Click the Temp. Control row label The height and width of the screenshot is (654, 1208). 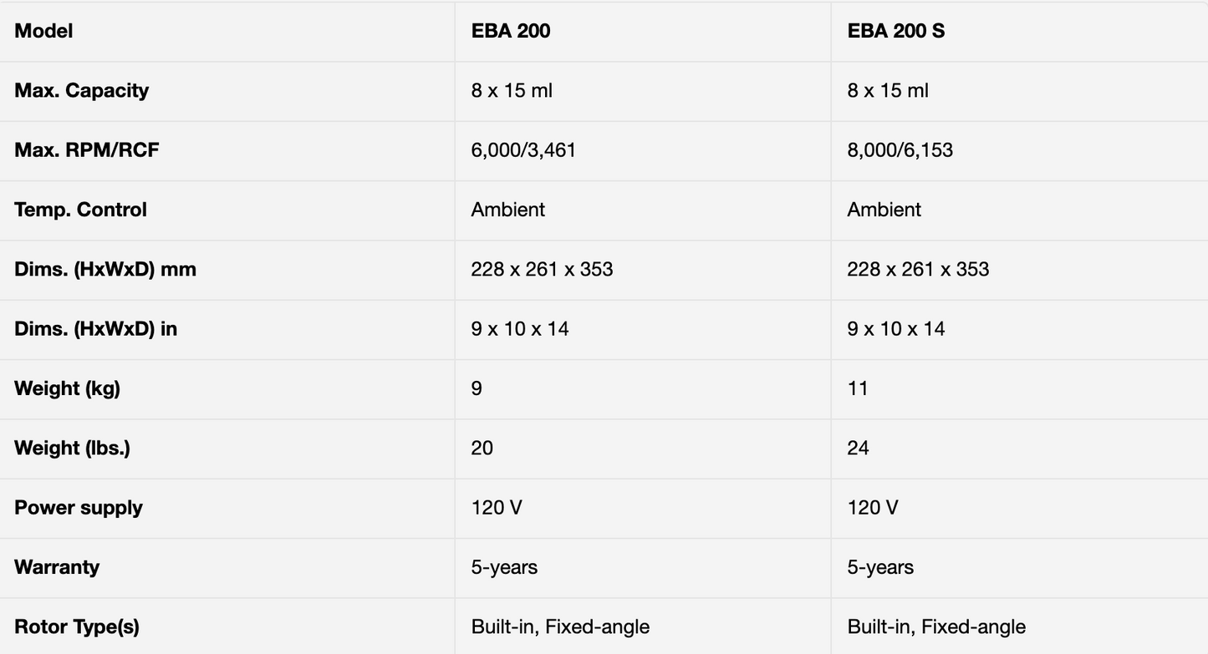(80, 210)
